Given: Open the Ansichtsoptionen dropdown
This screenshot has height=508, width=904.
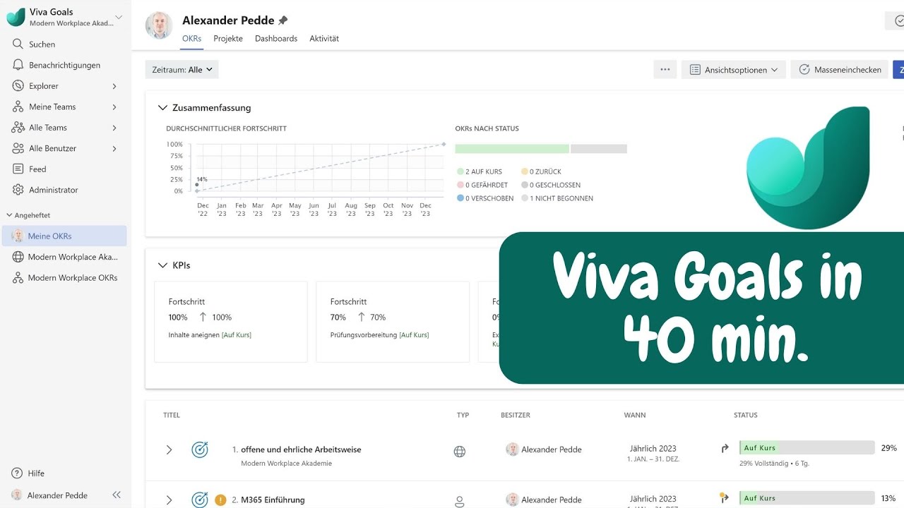Looking at the screenshot, I should click(733, 69).
